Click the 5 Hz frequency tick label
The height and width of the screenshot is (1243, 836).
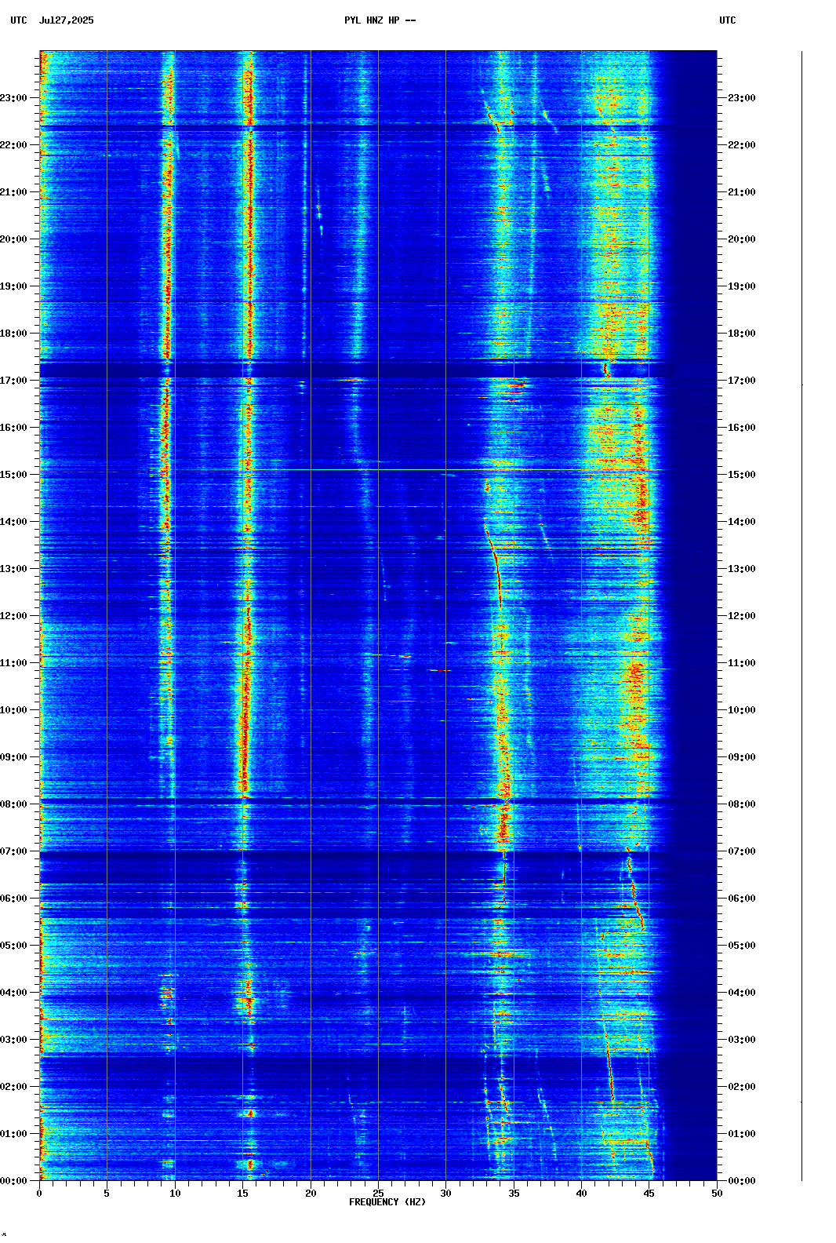click(107, 1194)
